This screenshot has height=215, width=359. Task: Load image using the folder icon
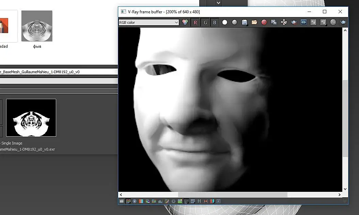[254, 22]
